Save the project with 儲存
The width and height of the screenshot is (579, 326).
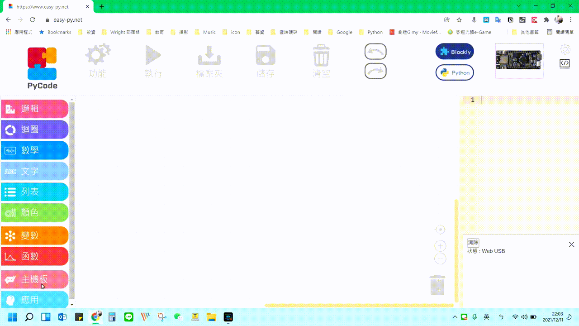coord(266,61)
